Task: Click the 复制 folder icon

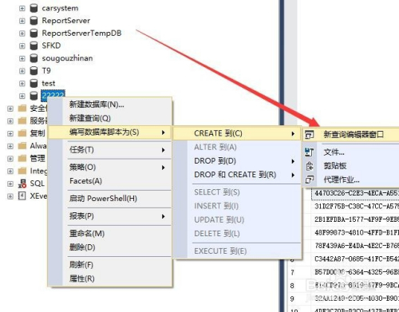Action: click(22, 133)
